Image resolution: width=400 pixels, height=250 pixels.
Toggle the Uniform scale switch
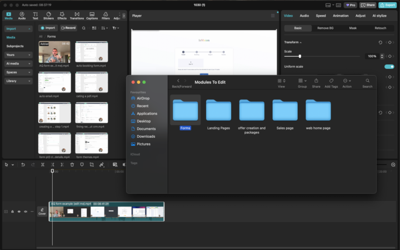(x=389, y=67)
